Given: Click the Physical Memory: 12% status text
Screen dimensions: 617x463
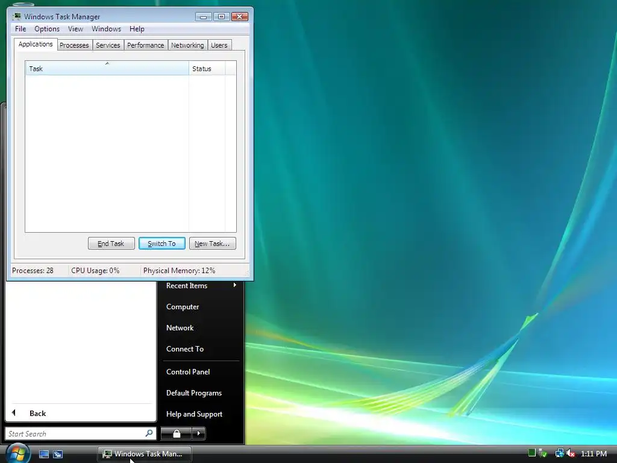Looking at the screenshot, I should click(179, 271).
